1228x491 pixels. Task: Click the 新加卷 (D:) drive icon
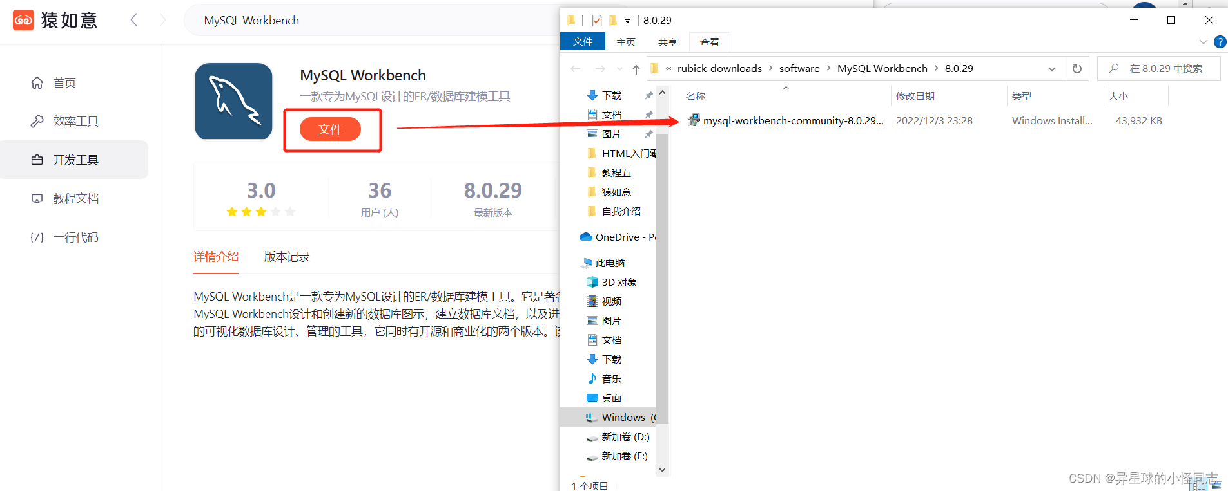592,437
